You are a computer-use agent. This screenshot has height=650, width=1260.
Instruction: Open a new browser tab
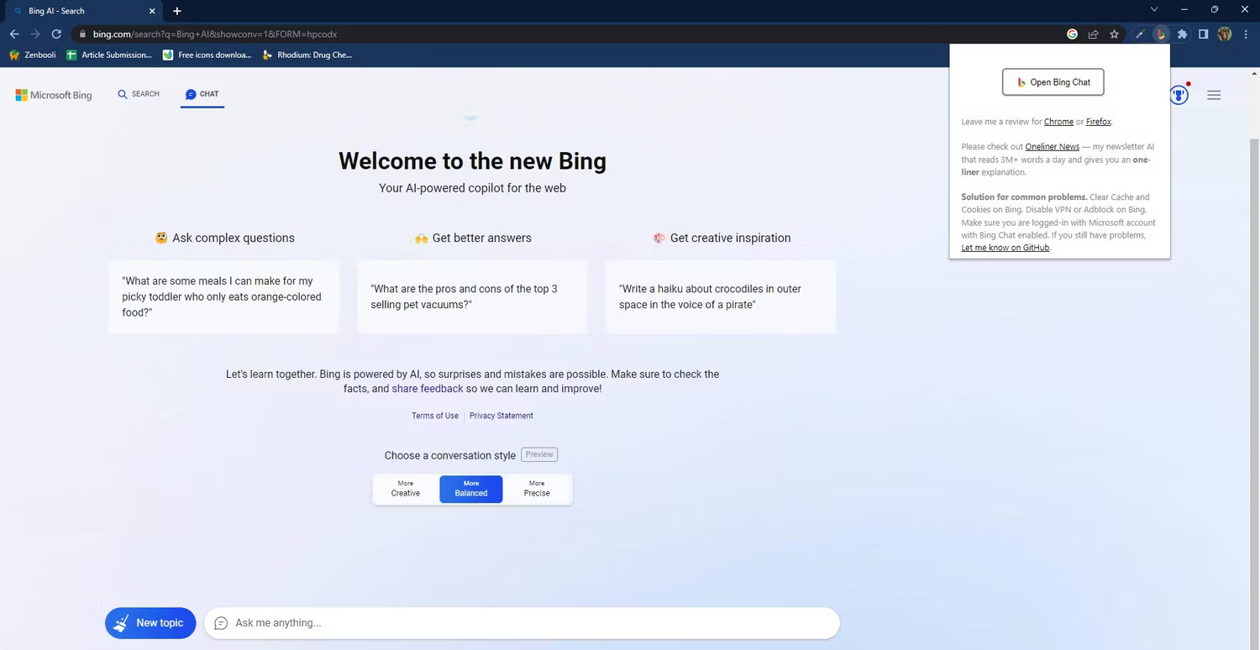click(177, 11)
